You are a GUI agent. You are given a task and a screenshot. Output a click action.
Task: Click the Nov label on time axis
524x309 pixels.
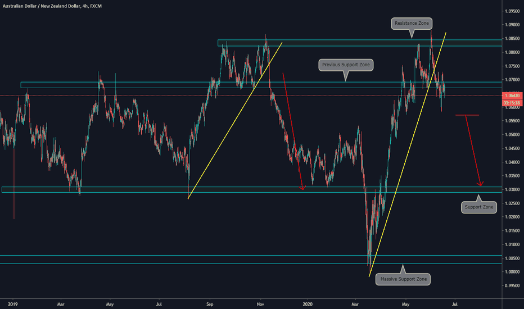[260, 304]
